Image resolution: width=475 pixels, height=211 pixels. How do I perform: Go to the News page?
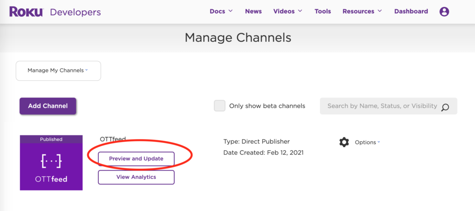(x=253, y=11)
